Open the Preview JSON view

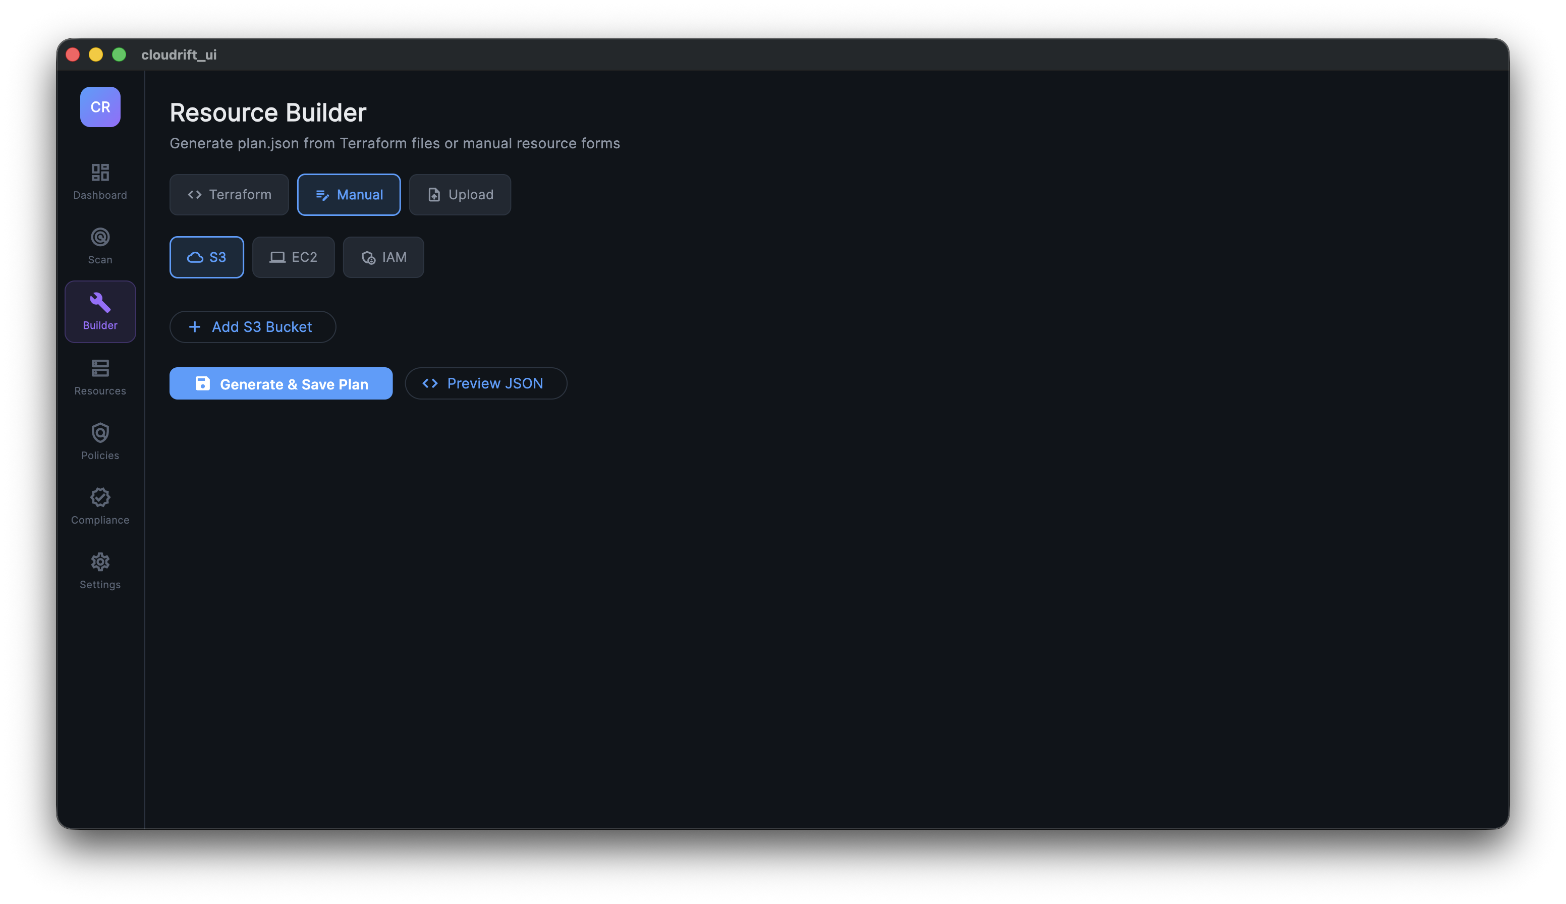click(x=485, y=383)
